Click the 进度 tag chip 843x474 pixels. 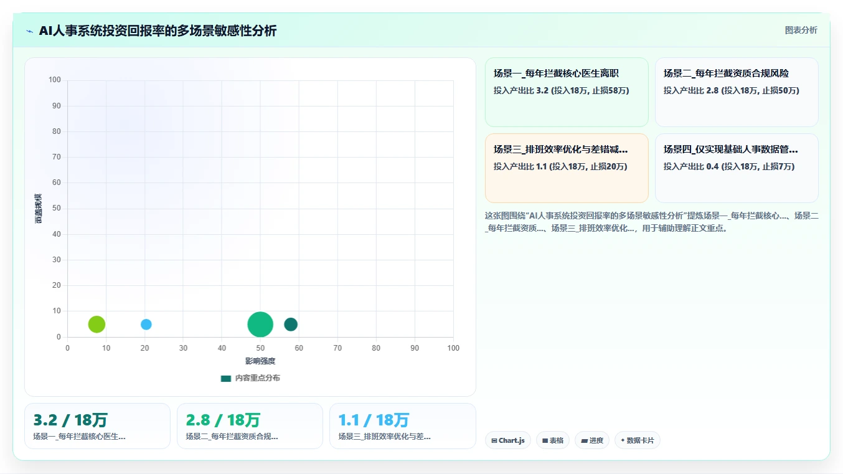[592, 440]
